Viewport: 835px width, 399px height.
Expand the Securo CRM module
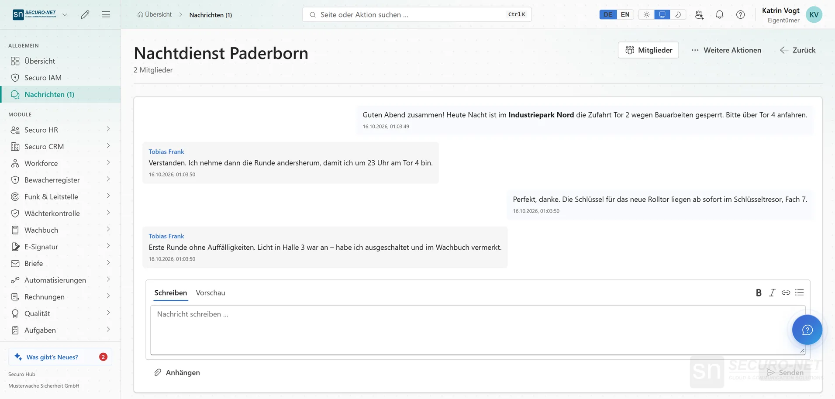[x=60, y=147]
